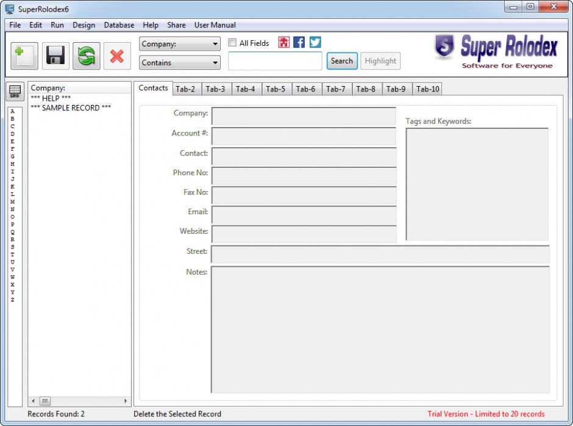Switch to Tab-8
573x426 pixels.
(366, 89)
